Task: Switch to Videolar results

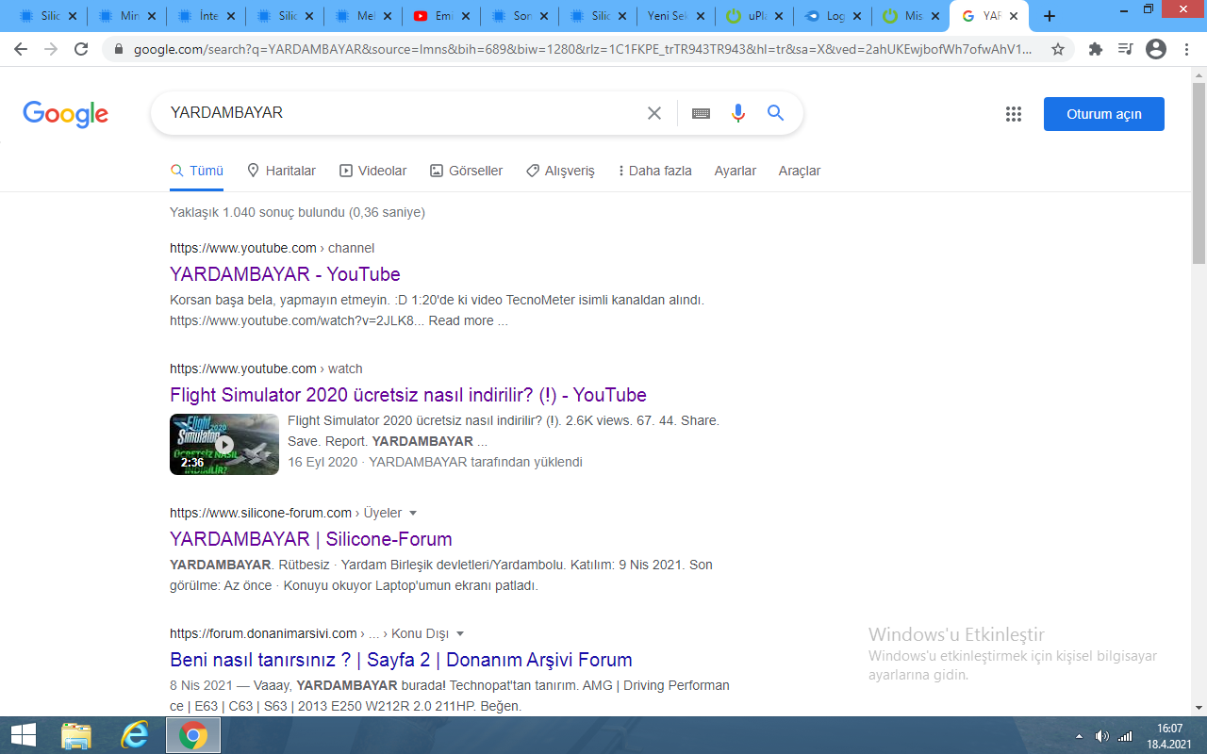Action: [372, 171]
